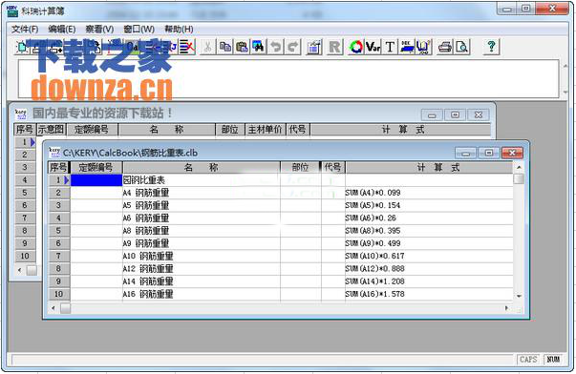Click the Paste clipboard toolbar icon
This screenshot has height=374, width=576.
tap(242, 47)
